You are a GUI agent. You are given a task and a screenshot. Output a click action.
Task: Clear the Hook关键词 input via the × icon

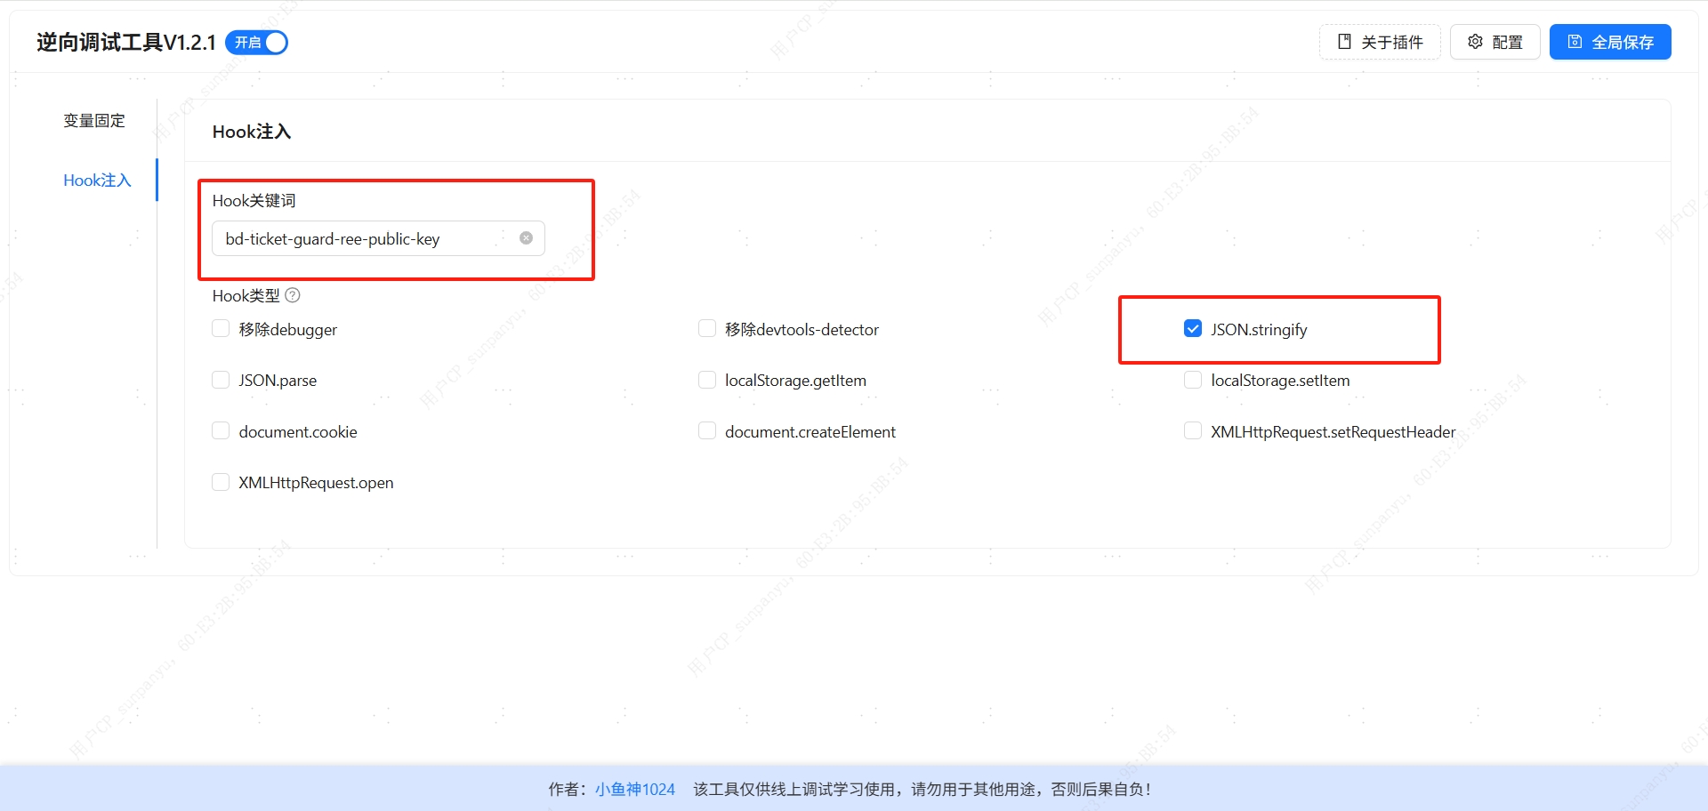coord(525,238)
